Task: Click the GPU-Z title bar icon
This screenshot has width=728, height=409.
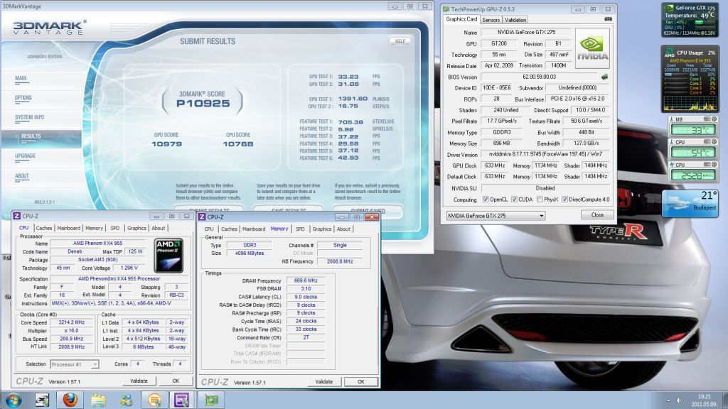Action: pos(446,9)
